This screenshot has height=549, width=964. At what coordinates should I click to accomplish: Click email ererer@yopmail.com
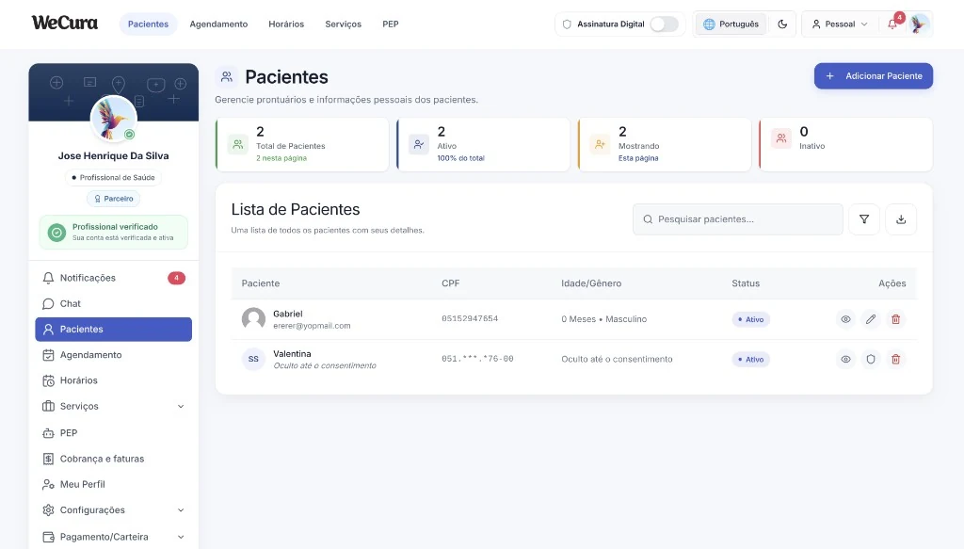312,326
